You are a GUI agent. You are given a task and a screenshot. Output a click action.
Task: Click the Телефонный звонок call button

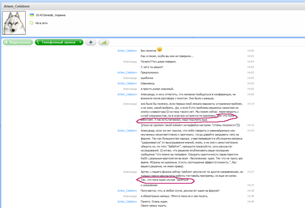[56, 42]
